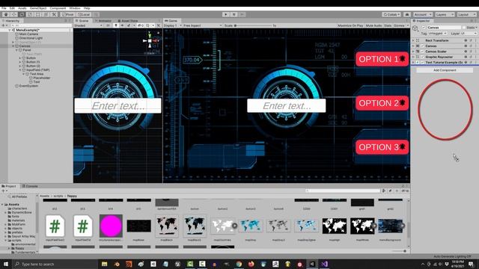Screen dimensions: 479x269
Task: Switch to the Asset Store tab
Action: tap(128, 21)
